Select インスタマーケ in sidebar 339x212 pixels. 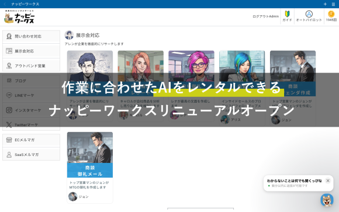tap(31, 110)
